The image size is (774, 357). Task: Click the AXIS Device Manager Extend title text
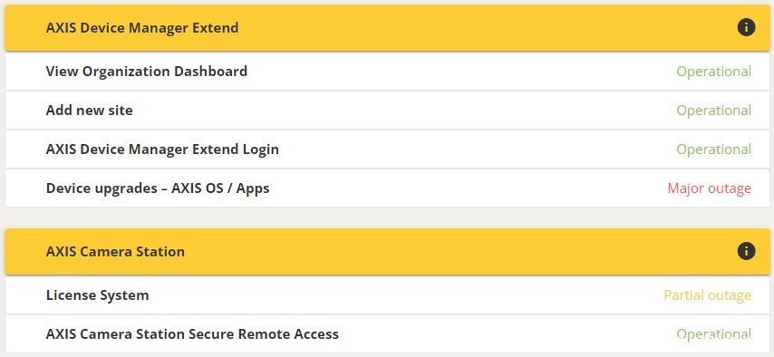coord(142,28)
